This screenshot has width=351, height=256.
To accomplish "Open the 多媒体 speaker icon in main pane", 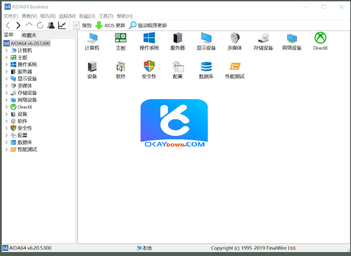I will click(x=235, y=41).
